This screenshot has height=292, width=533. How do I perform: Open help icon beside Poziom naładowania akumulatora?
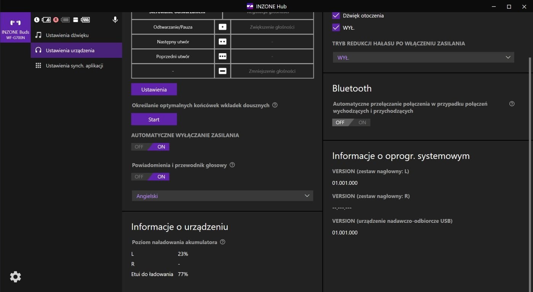tap(223, 242)
